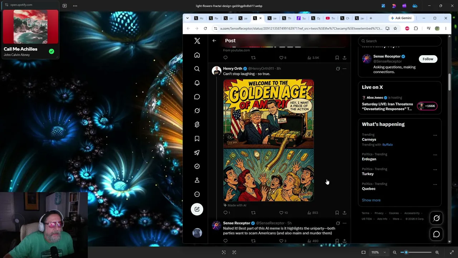Zoom out with the image viewer magnifier minus
The width and height of the screenshot is (458, 258).
click(395, 252)
